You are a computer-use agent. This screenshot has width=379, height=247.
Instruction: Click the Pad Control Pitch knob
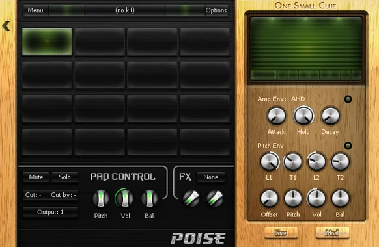(101, 199)
